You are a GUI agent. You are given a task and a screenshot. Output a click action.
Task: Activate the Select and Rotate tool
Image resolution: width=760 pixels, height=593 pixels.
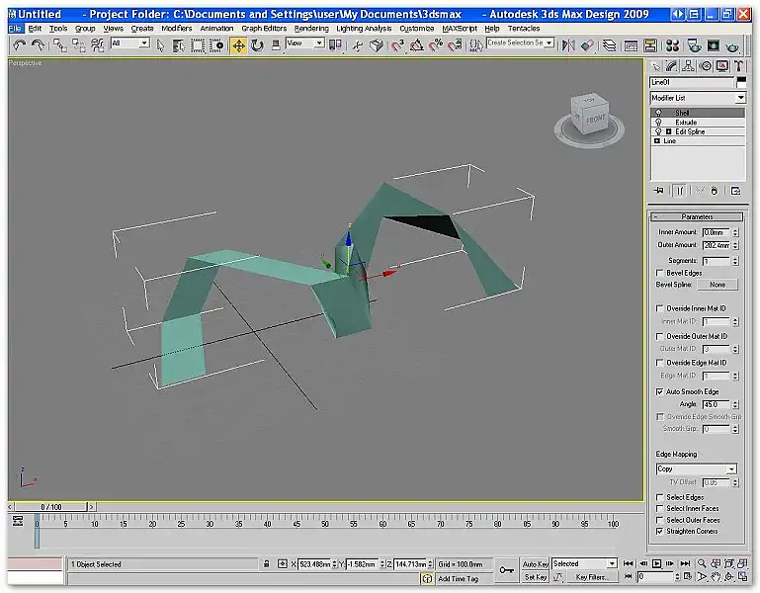[257, 45]
